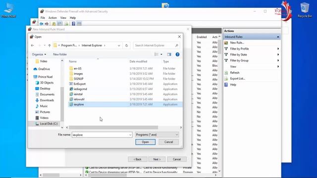Click New Rule... in Actions pane
The width and height of the screenshot is (317, 178).
(x=237, y=43)
